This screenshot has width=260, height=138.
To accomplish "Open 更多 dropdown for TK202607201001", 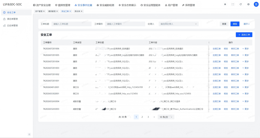I will click(x=246, y=81).
